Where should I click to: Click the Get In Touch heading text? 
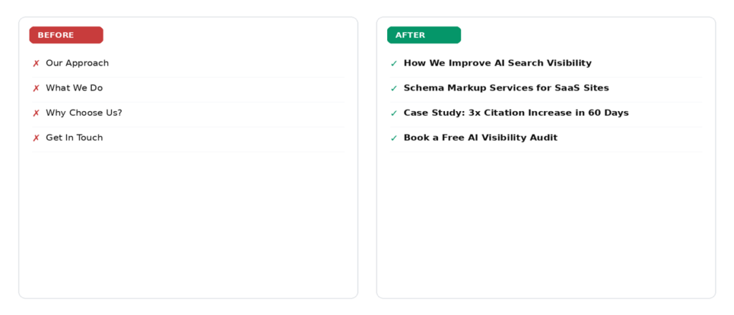tap(74, 137)
